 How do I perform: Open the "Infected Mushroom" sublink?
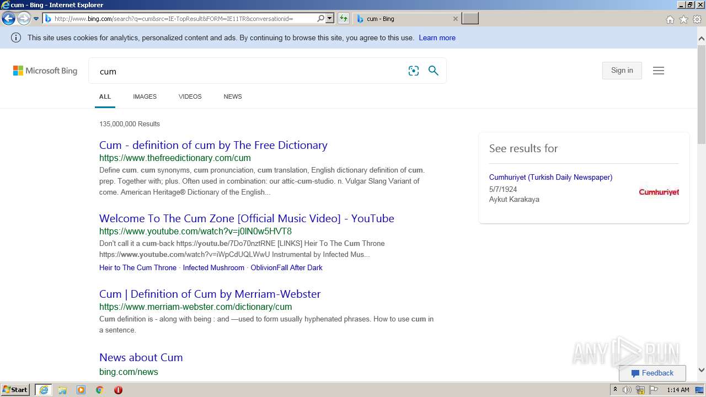pos(213,268)
